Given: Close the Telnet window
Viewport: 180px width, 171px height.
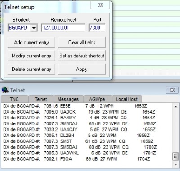Looking at the screenshot, I should pyautogui.click(x=172, y=90).
